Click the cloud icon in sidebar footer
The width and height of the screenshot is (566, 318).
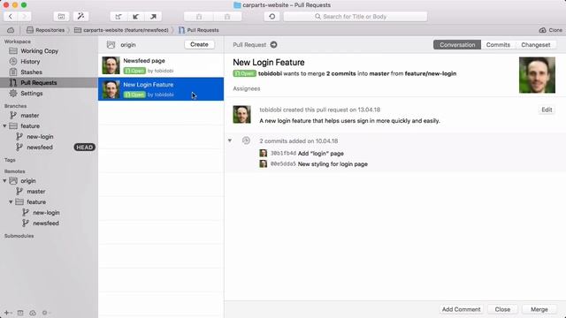33,313
